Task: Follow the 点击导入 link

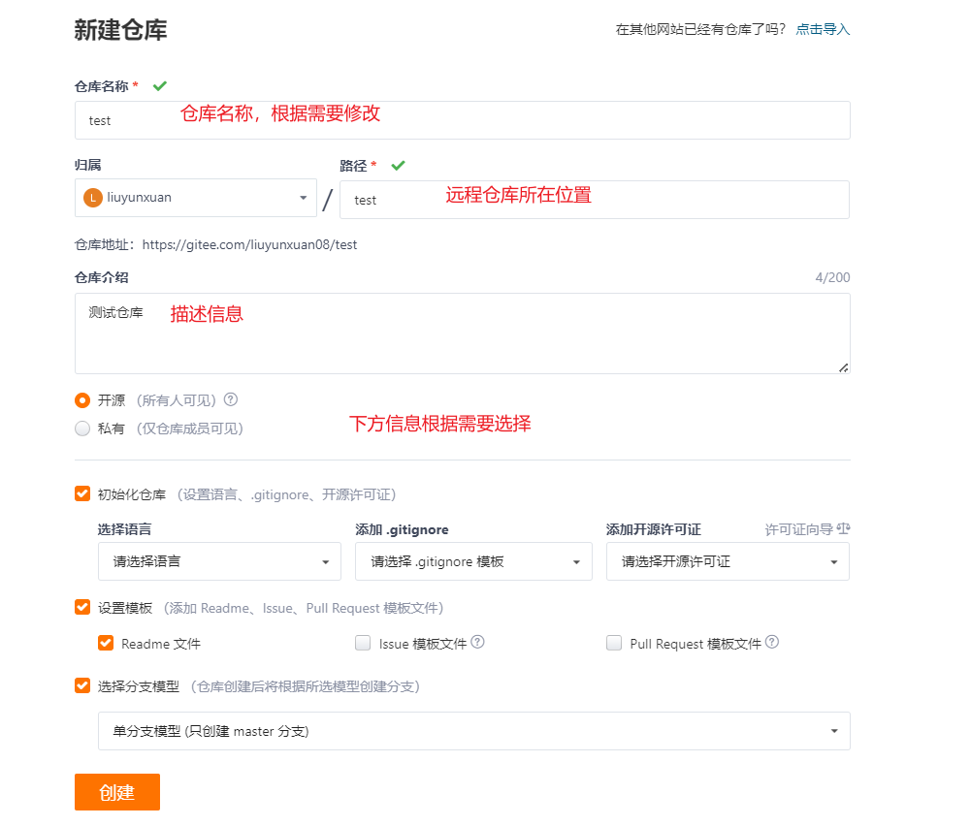Action: coord(823,29)
